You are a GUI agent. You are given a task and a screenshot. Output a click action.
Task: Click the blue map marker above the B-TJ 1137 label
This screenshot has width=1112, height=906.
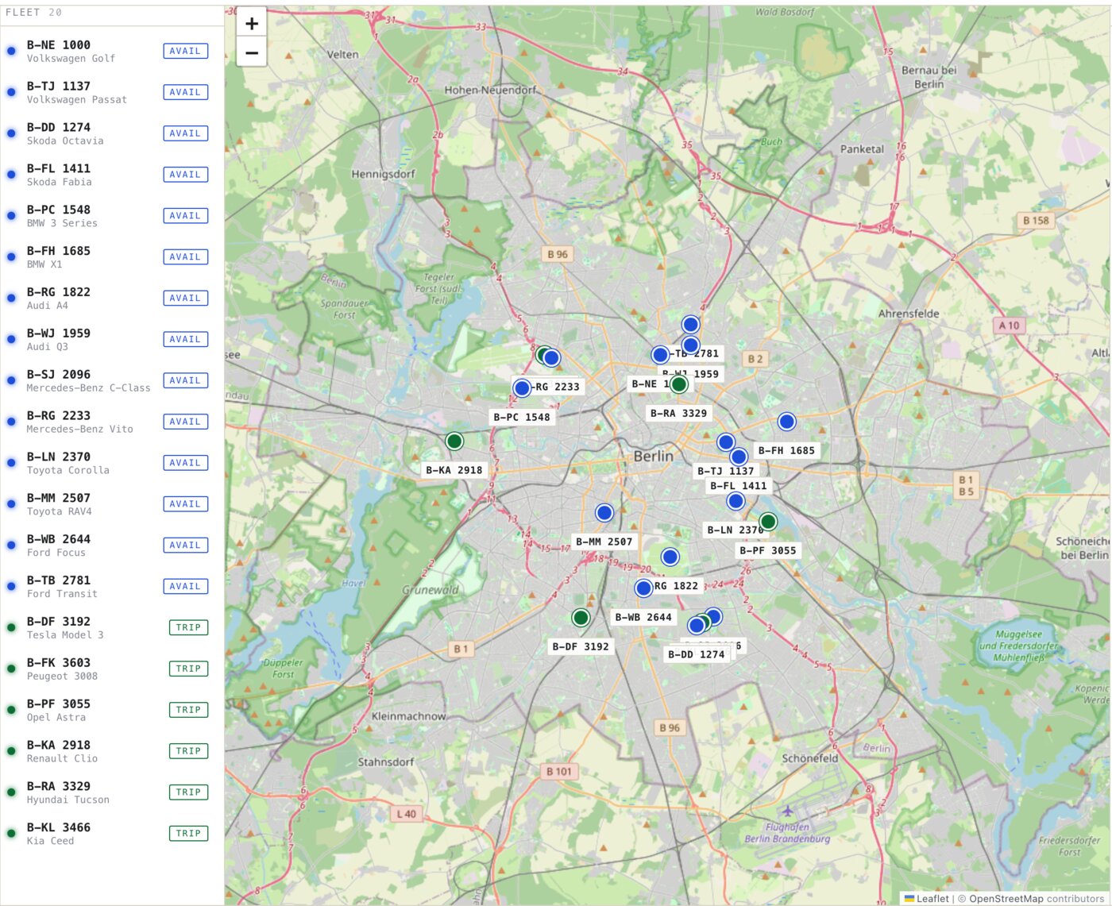726,442
